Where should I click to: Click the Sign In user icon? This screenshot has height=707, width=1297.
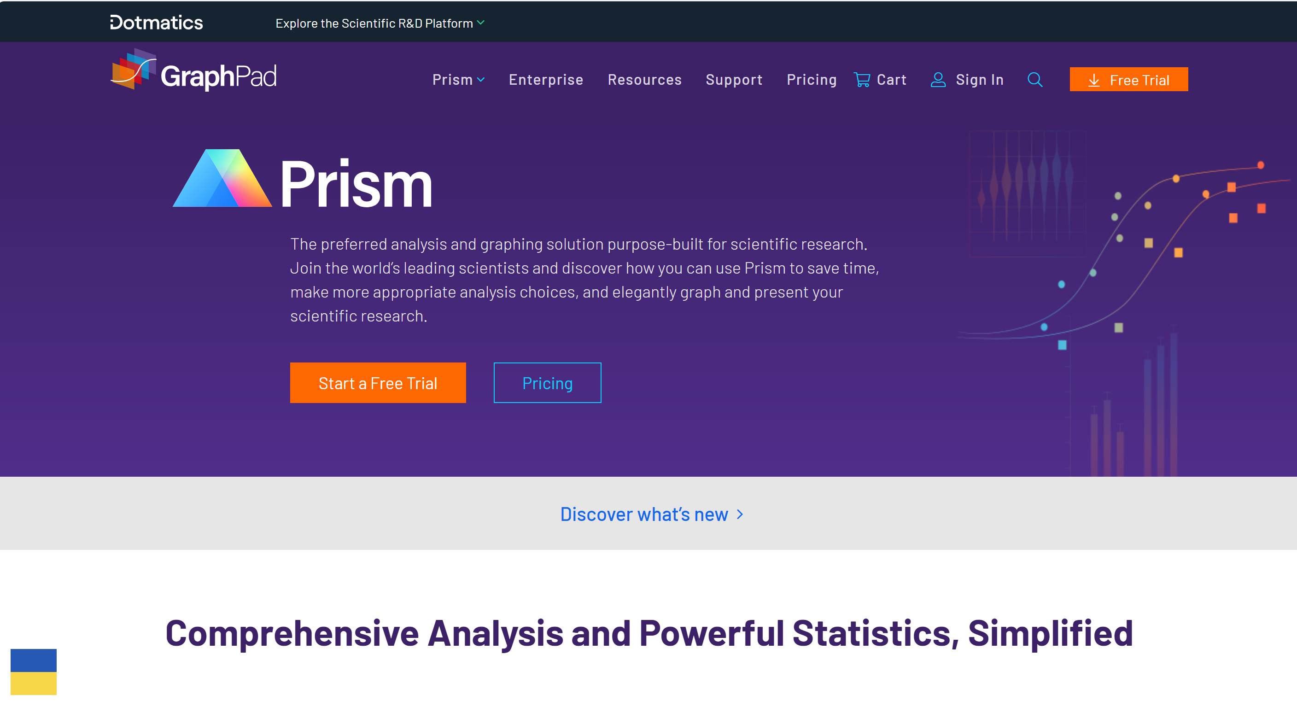pyautogui.click(x=937, y=80)
